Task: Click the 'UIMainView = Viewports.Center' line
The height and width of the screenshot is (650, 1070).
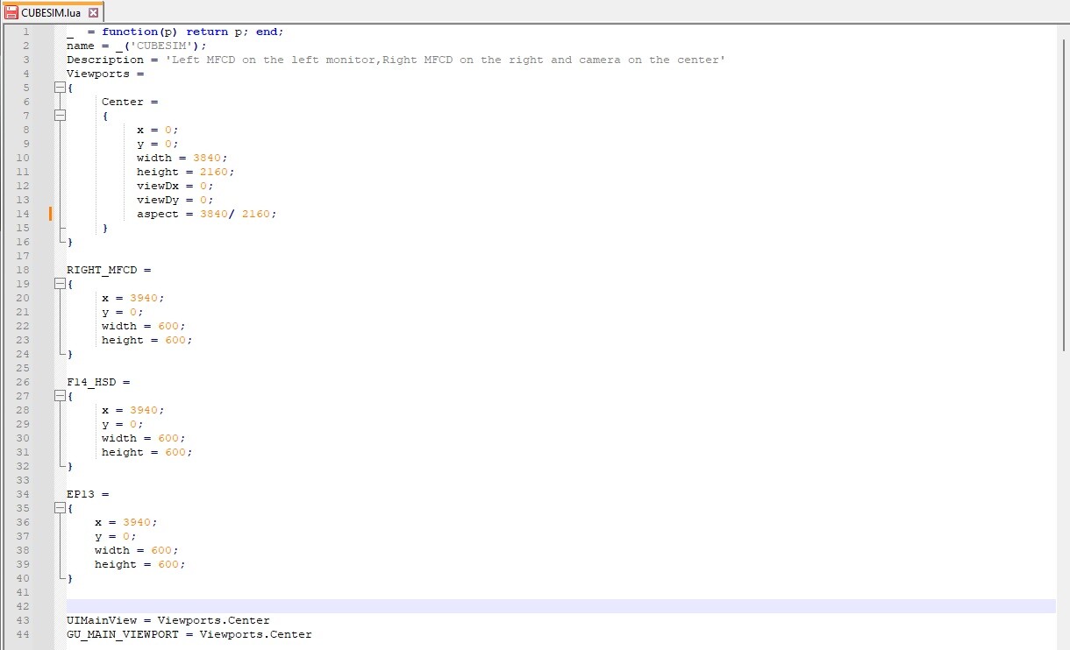Action: [168, 620]
